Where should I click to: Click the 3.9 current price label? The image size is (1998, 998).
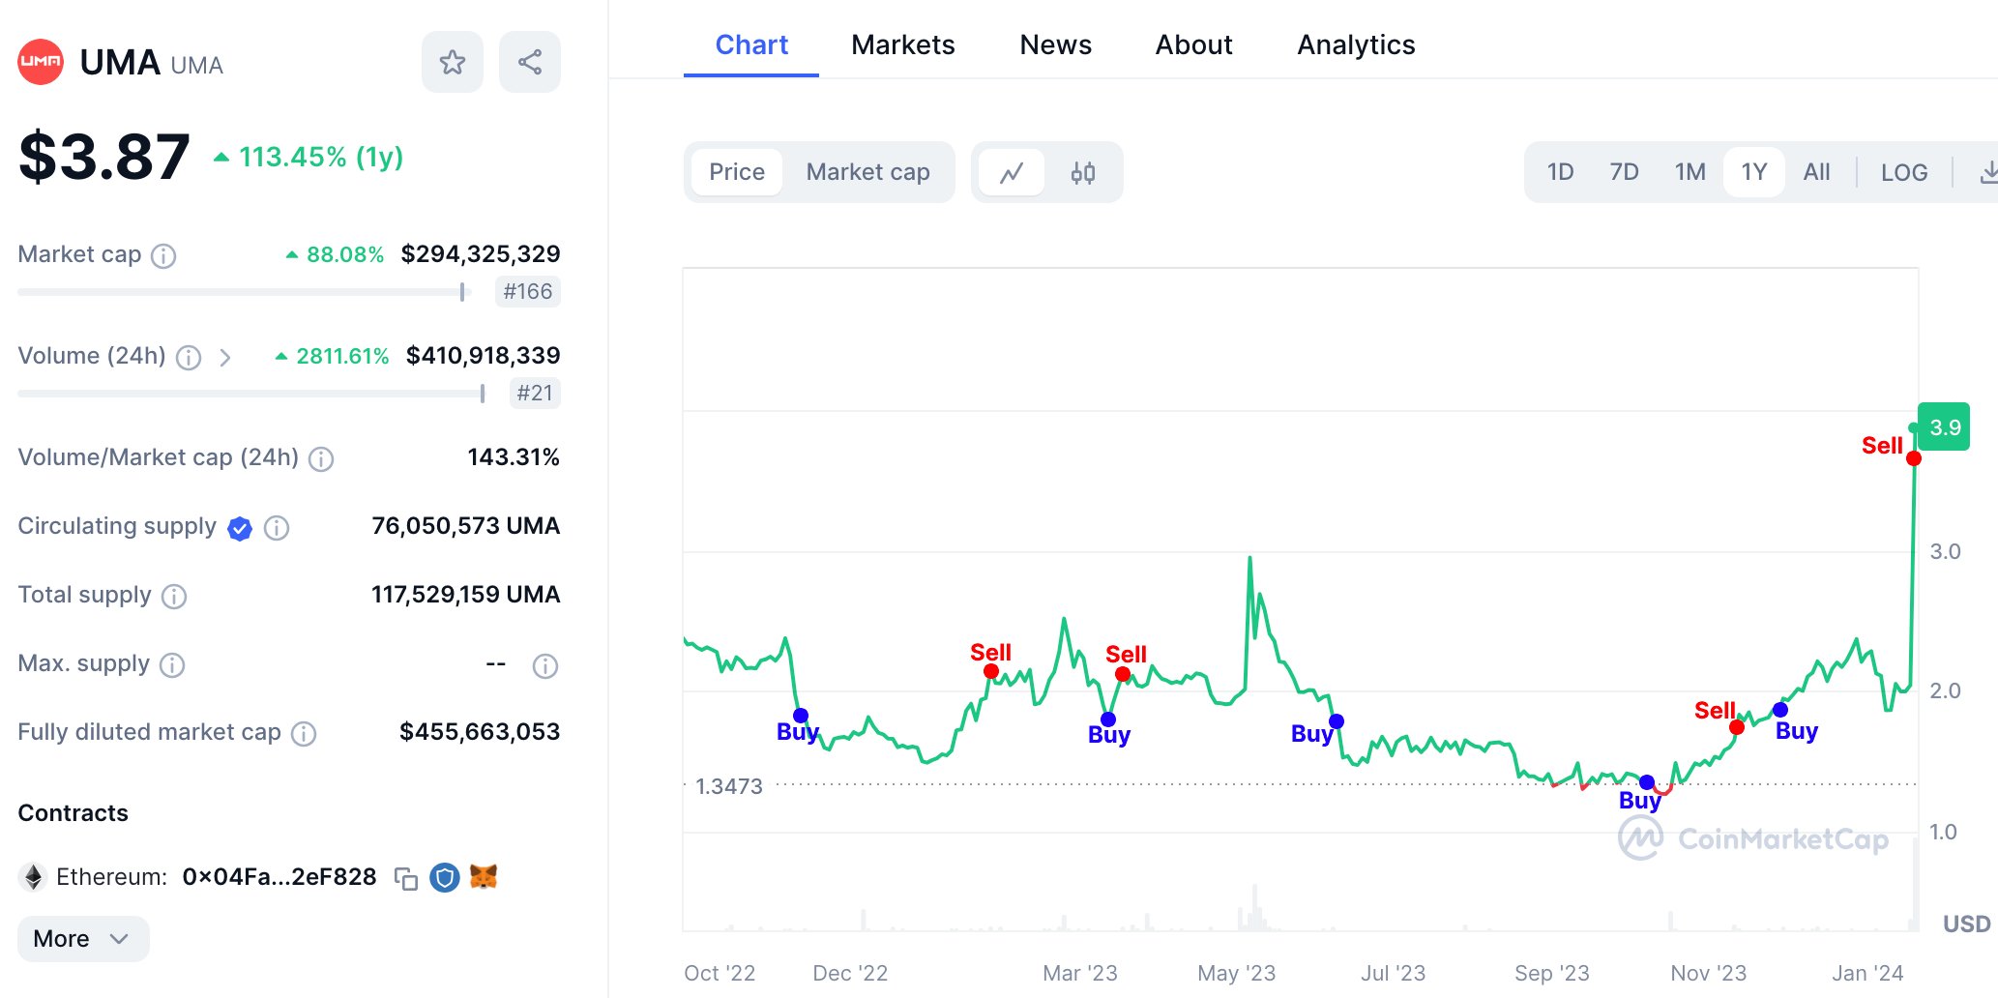(1944, 427)
